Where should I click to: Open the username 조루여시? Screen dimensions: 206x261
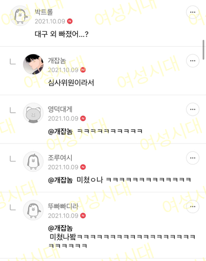(60, 158)
